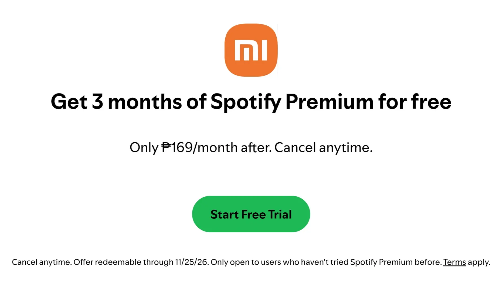Click the number 3 in heading
Screen dimensions: 503x284
pos(97,102)
